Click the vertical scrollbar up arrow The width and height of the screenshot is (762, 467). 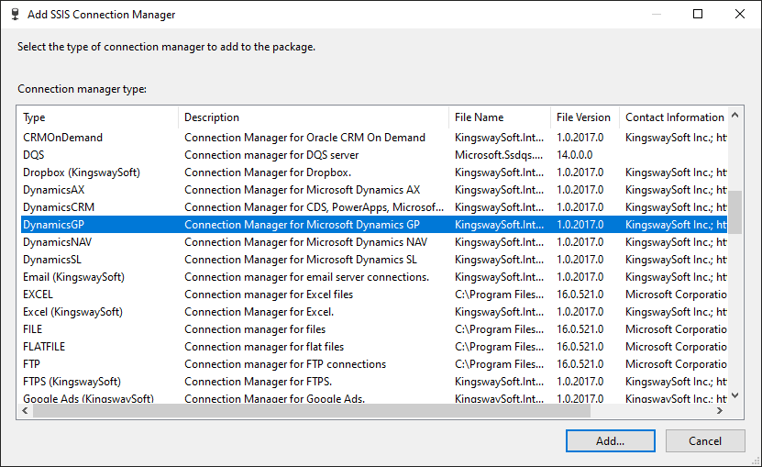tap(734, 116)
